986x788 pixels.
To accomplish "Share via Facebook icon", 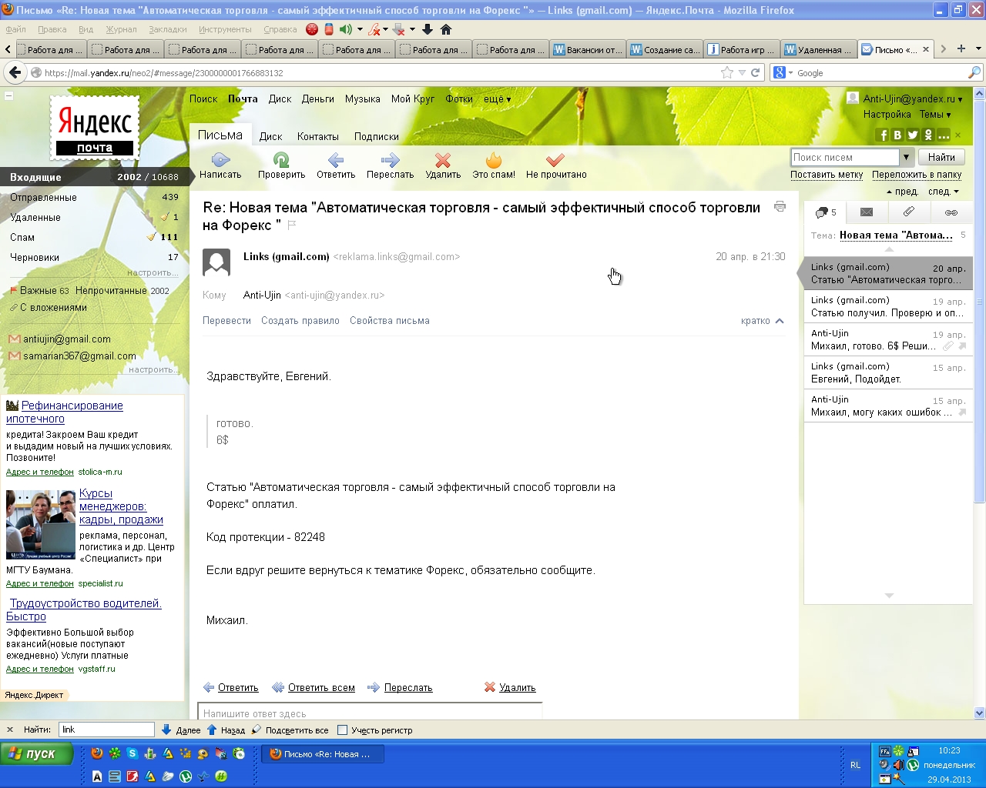I will point(883,135).
